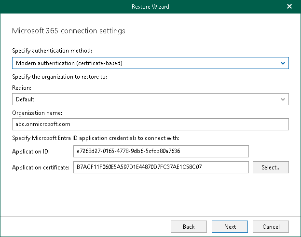
Task: Click the Restore Wizard title bar
Action: [150, 7]
